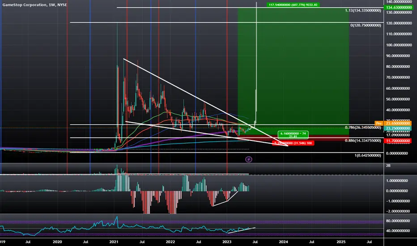Select the green long position target zone
Image resolution: width=417 pixels, height=246 pixels.
point(293,71)
